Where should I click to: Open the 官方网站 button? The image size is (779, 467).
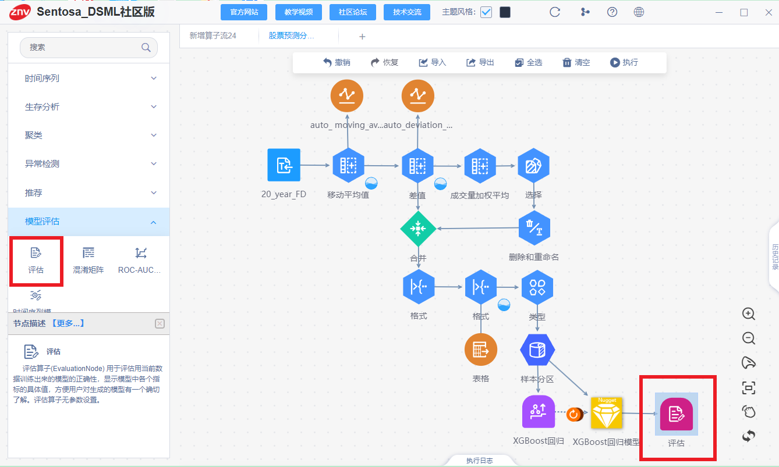click(244, 12)
